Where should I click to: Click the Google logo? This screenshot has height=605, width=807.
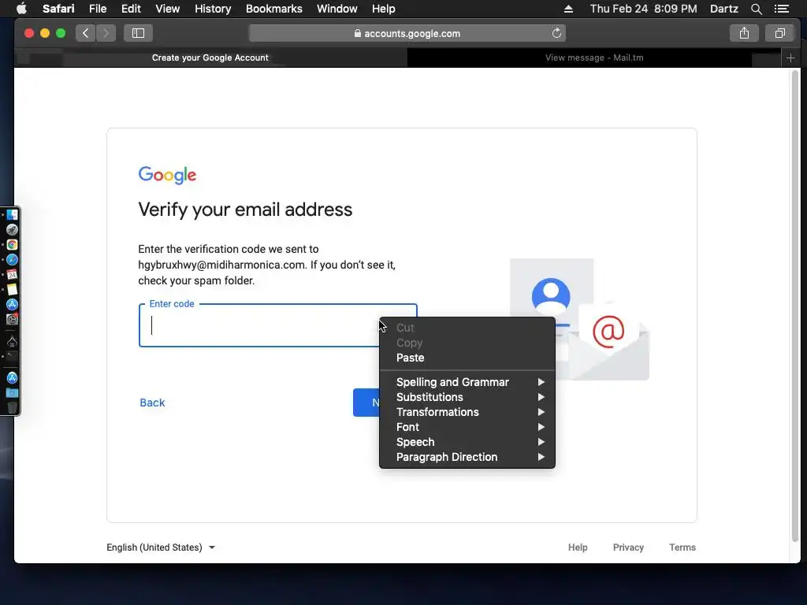click(167, 175)
